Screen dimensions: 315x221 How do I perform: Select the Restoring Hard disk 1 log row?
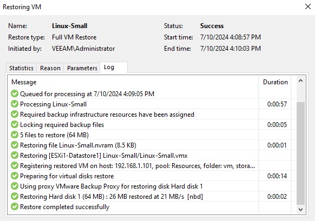(x=150, y=196)
